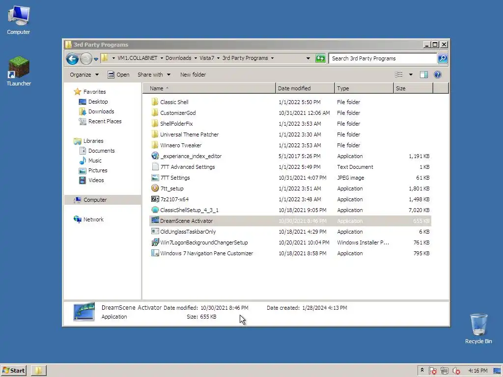Go back with the Back arrow button
503x377 pixels.
(72, 59)
